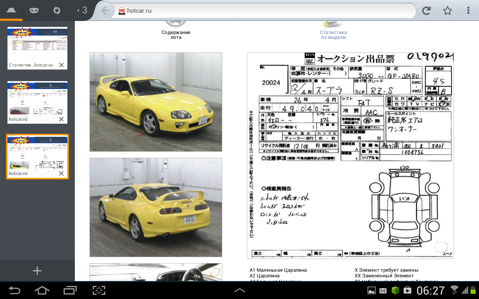This screenshot has width=479, height=299.
Task: Click the hotcar.ru address bar
Action: 262,11
